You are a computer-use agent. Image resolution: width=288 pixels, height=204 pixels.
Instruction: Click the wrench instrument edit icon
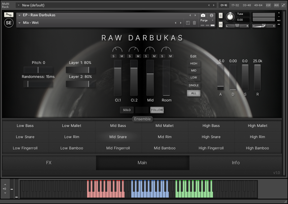point(9,15)
